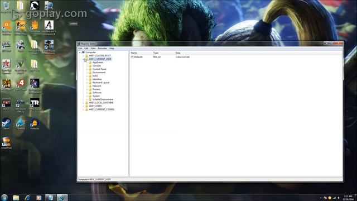Open the Favorites menu
The width and height of the screenshot is (357, 201).
(103, 49)
